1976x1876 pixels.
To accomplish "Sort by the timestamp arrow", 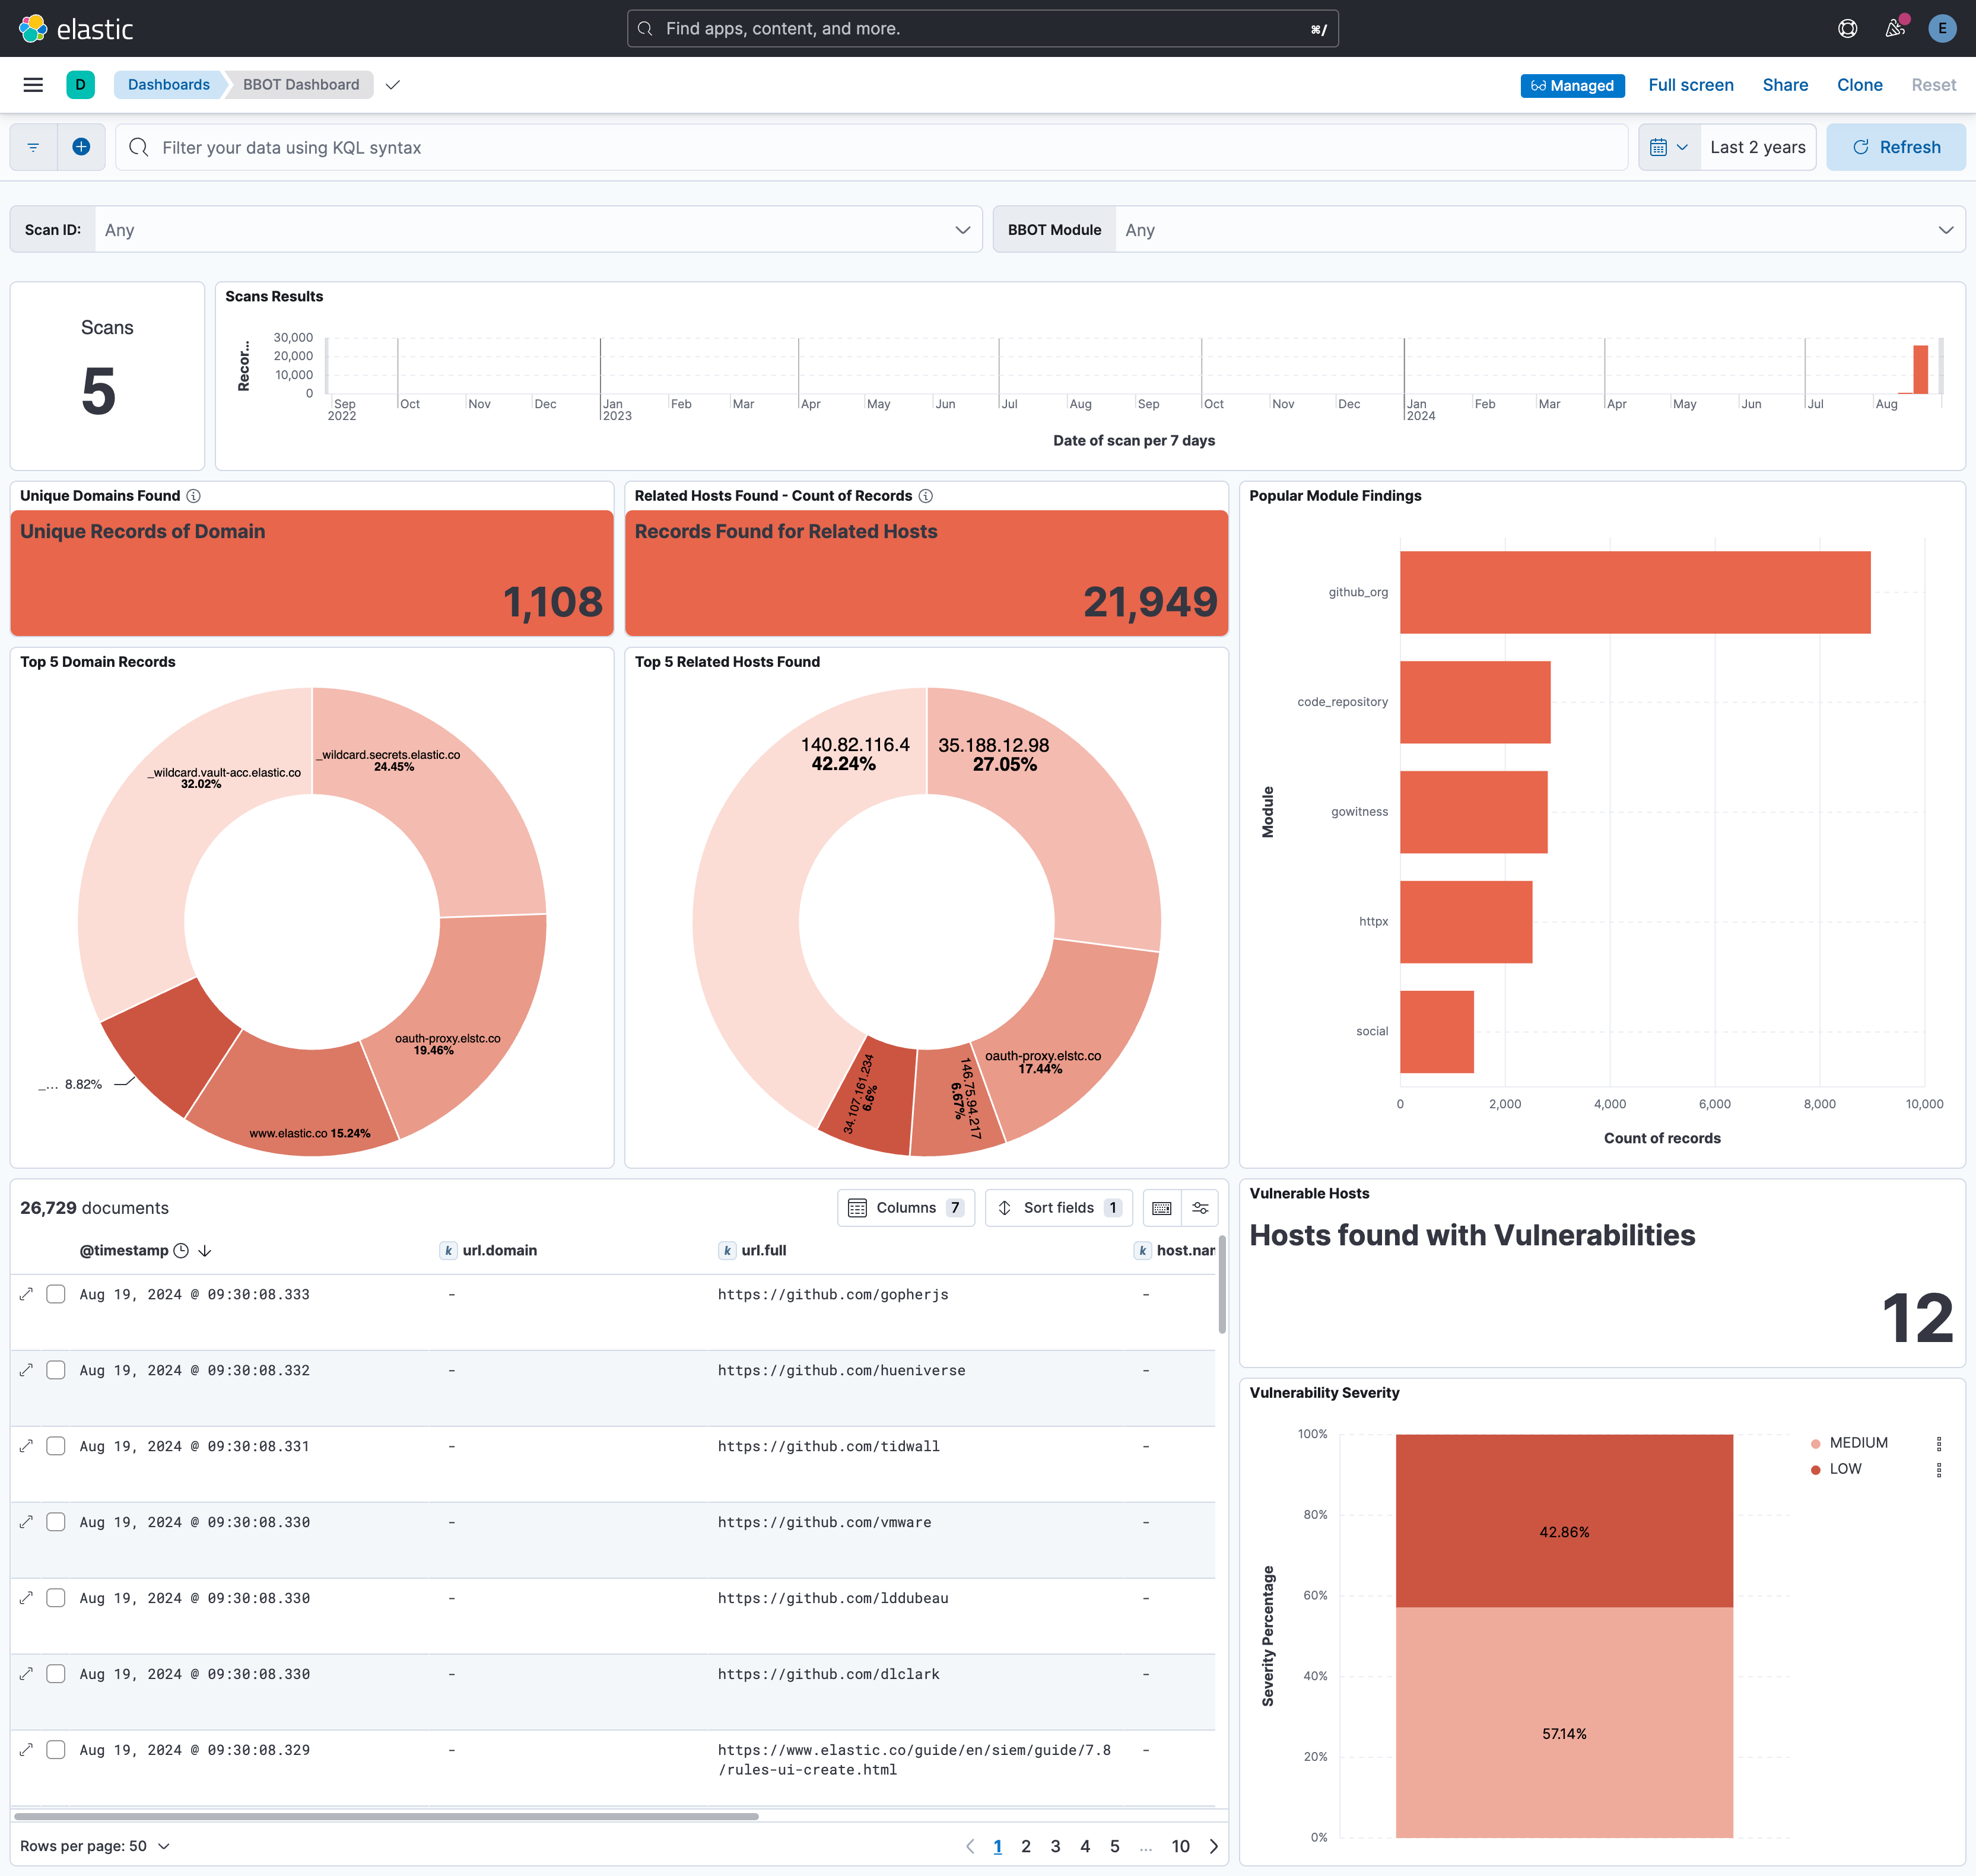I will pos(205,1250).
